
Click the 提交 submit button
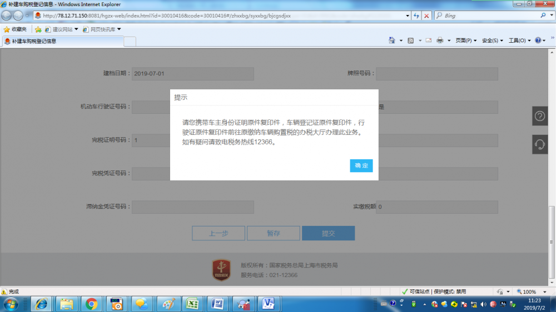[x=328, y=233]
